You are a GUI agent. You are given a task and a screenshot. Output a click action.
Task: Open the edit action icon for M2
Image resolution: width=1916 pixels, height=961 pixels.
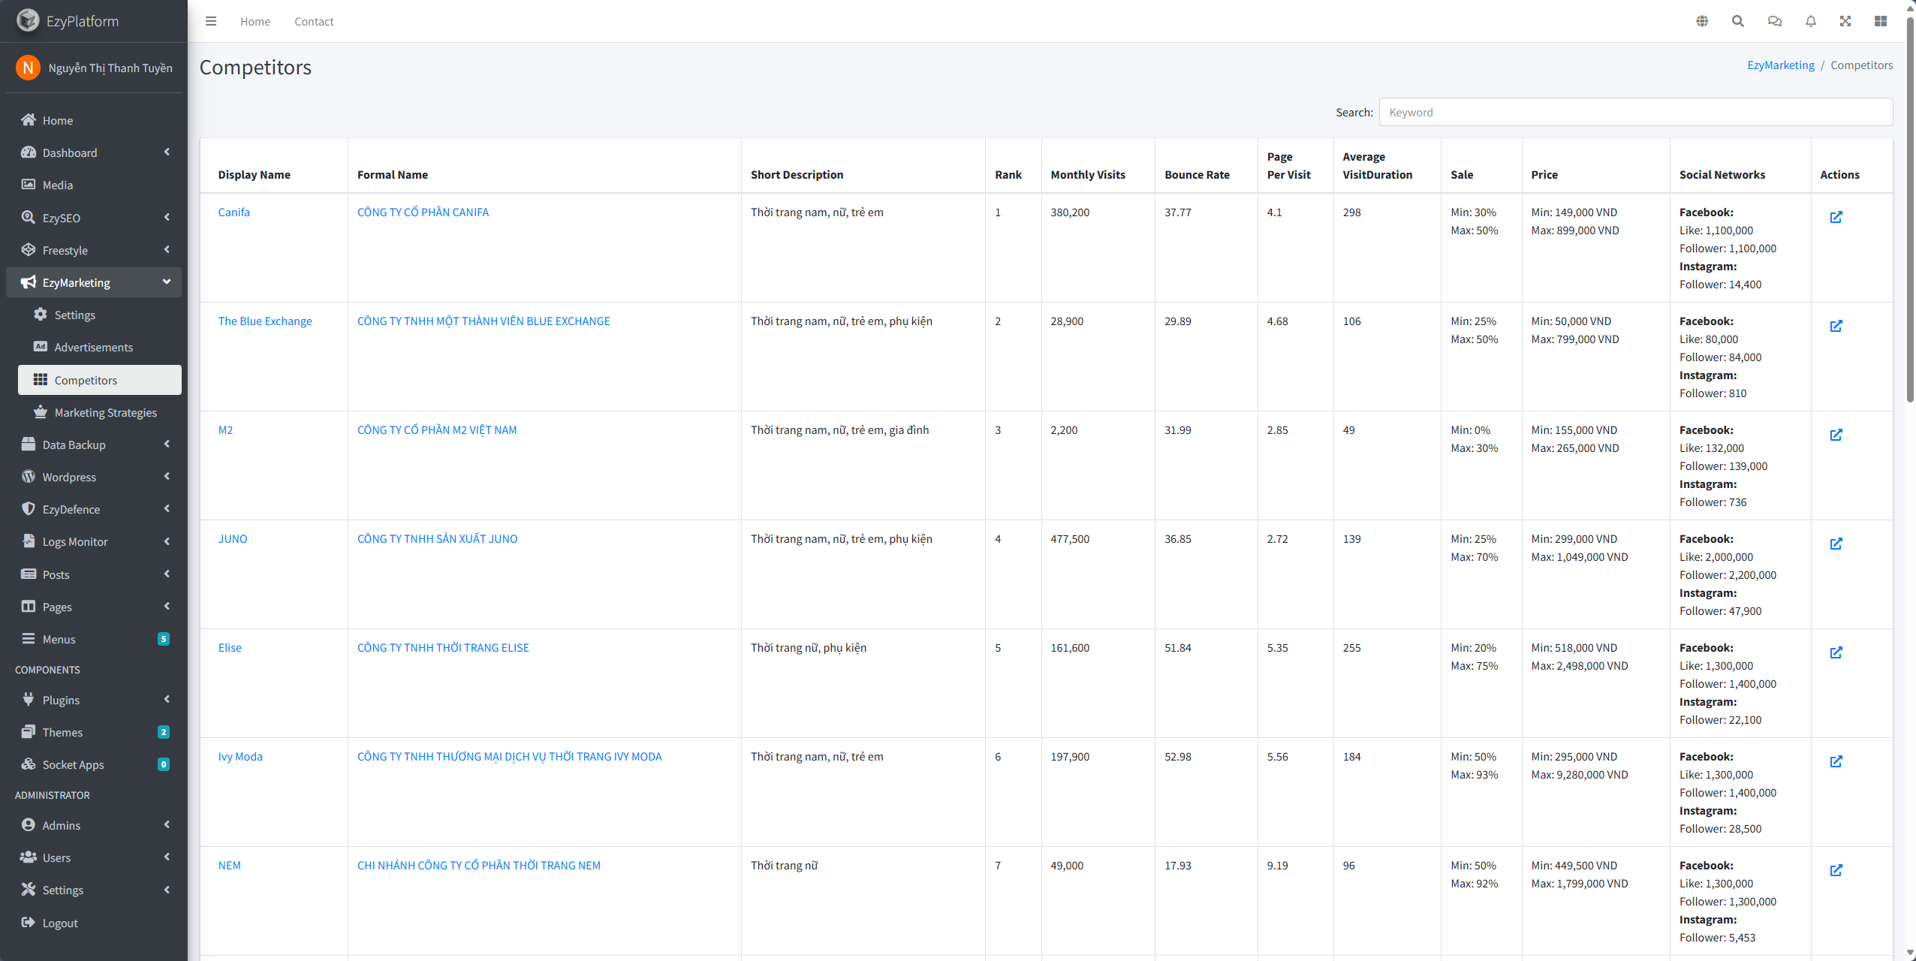click(x=1836, y=435)
